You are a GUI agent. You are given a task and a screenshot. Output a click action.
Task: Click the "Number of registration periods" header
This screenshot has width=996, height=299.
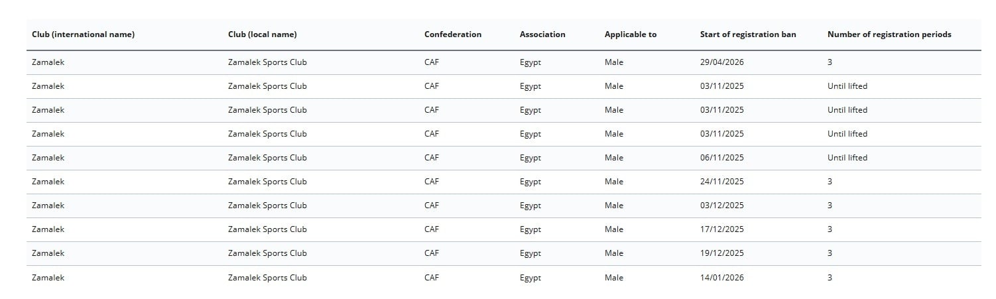coord(889,34)
